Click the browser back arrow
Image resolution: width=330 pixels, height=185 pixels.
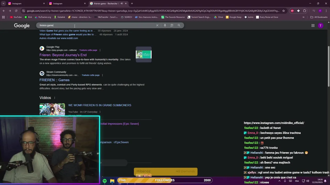(4, 11)
